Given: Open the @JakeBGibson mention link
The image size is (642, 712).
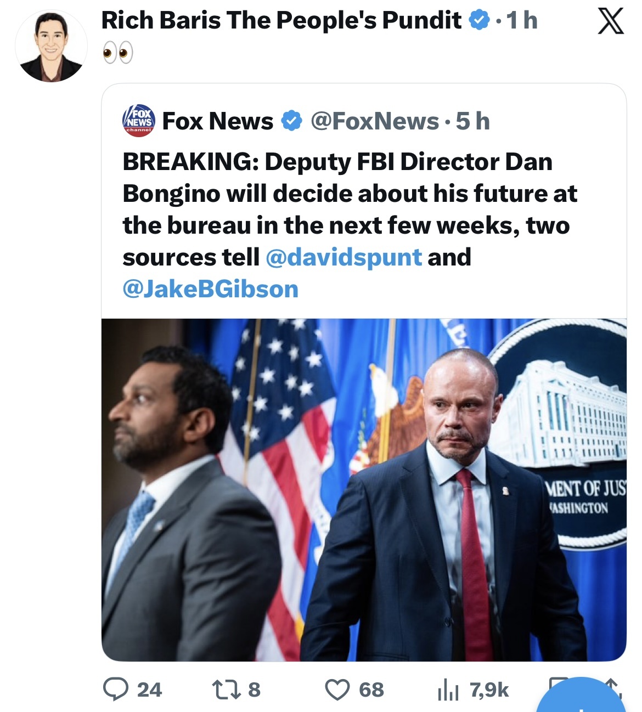Looking at the screenshot, I should pos(210,289).
